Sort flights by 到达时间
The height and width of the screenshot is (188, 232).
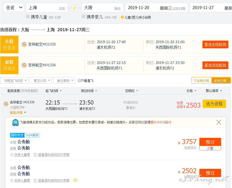point(89,91)
